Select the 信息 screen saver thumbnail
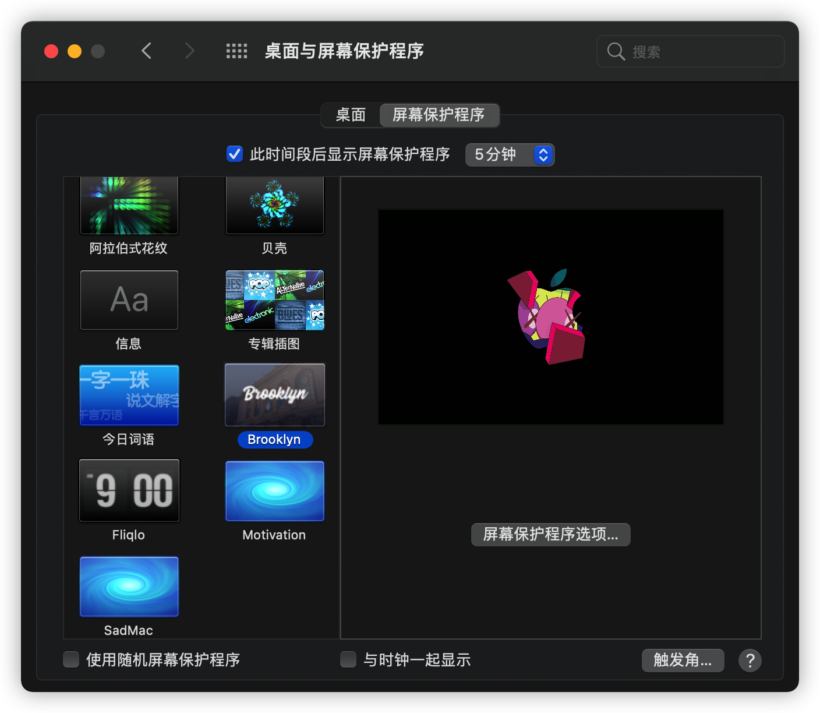820x713 pixels. click(x=129, y=300)
